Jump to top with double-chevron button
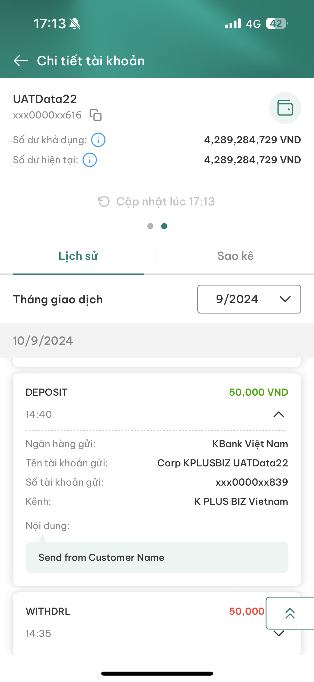The image size is (314, 682). [290, 613]
